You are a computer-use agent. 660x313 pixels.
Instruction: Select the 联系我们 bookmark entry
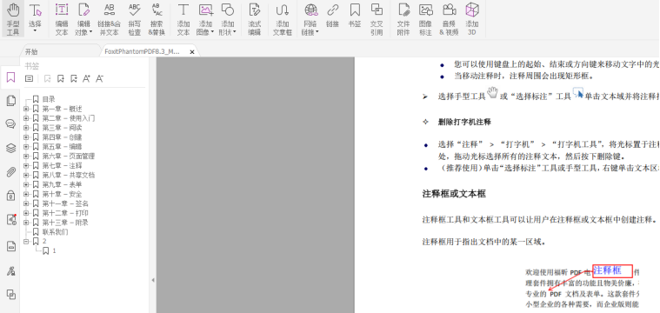[x=55, y=232]
